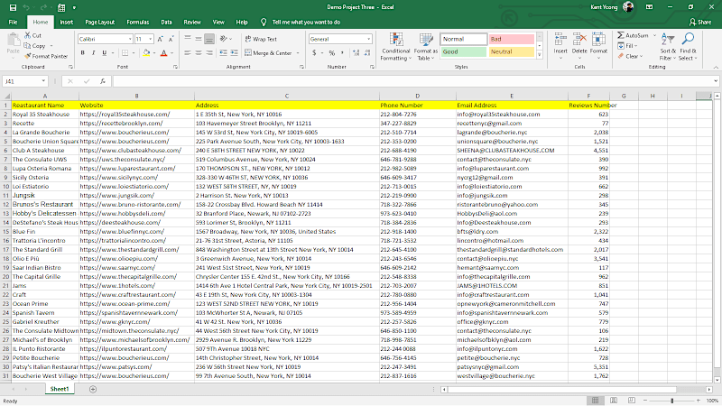This screenshot has width=722, height=406.
Task: Switch to the Review tab
Action: point(192,22)
